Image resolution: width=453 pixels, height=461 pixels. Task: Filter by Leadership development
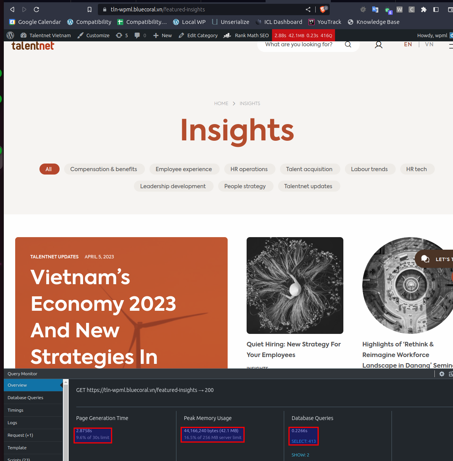173,186
